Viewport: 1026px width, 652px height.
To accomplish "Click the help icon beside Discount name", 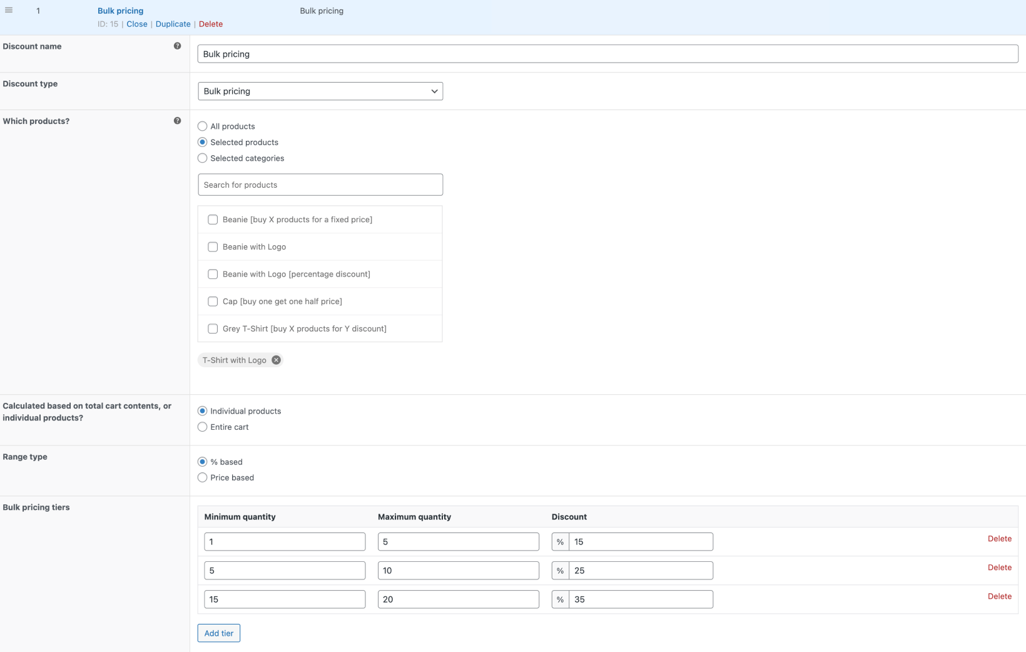I will [177, 46].
